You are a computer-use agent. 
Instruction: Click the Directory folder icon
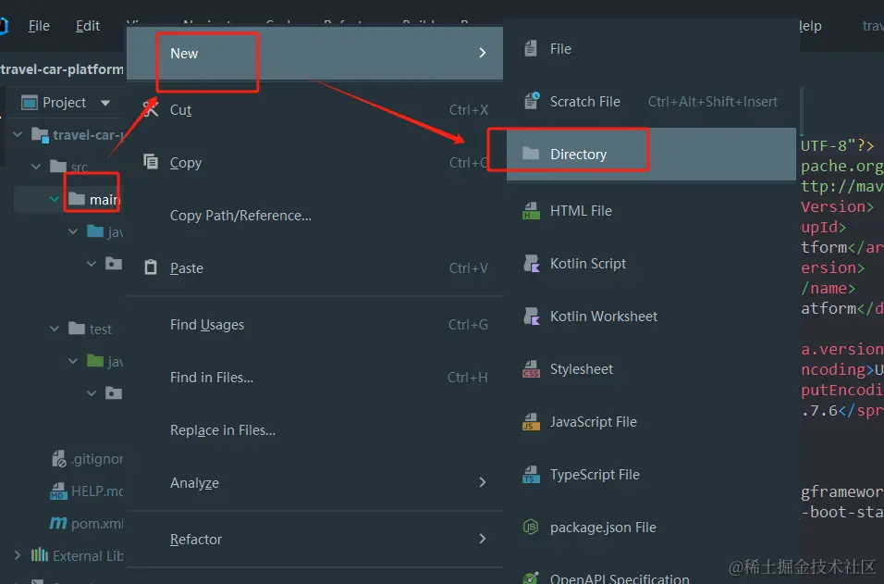pyautogui.click(x=531, y=154)
